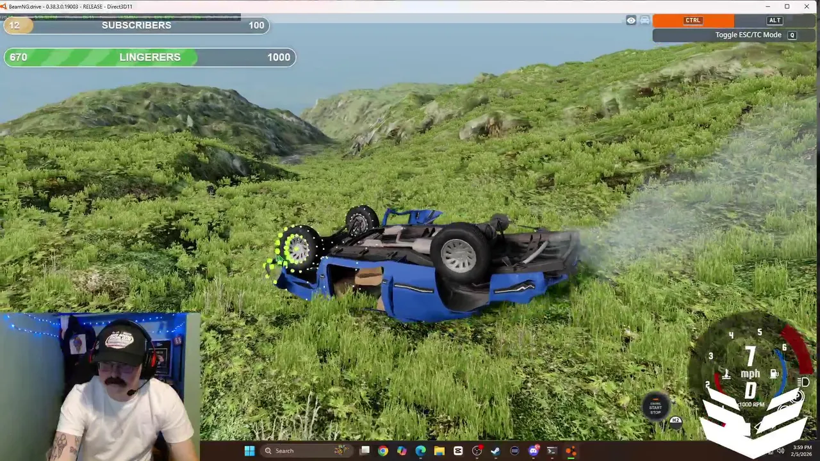Open OBS Studio from the taskbar
Viewport: 820px width, 461px height.
(x=477, y=451)
